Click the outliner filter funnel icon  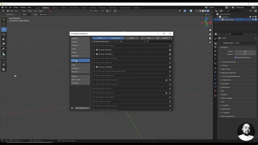[251, 11]
